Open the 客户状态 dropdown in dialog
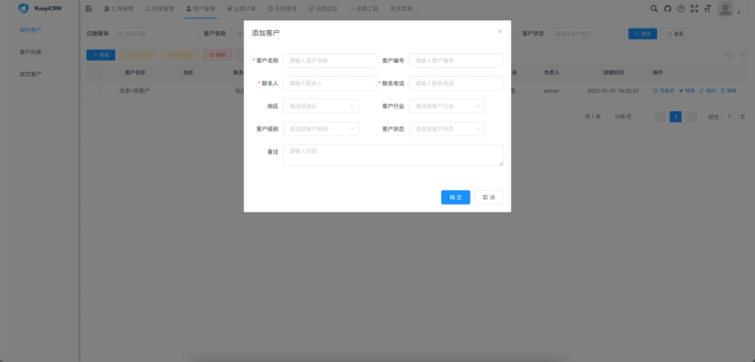This screenshot has width=755, height=362. 447,129
